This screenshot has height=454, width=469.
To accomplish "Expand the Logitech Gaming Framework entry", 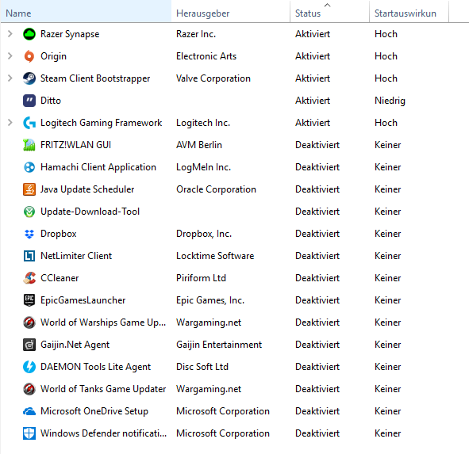I will pos(10,123).
